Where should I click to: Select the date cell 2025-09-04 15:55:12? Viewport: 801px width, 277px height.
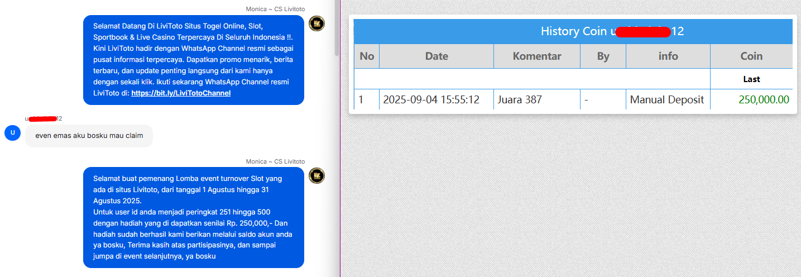pyautogui.click(x=437, y=100)
